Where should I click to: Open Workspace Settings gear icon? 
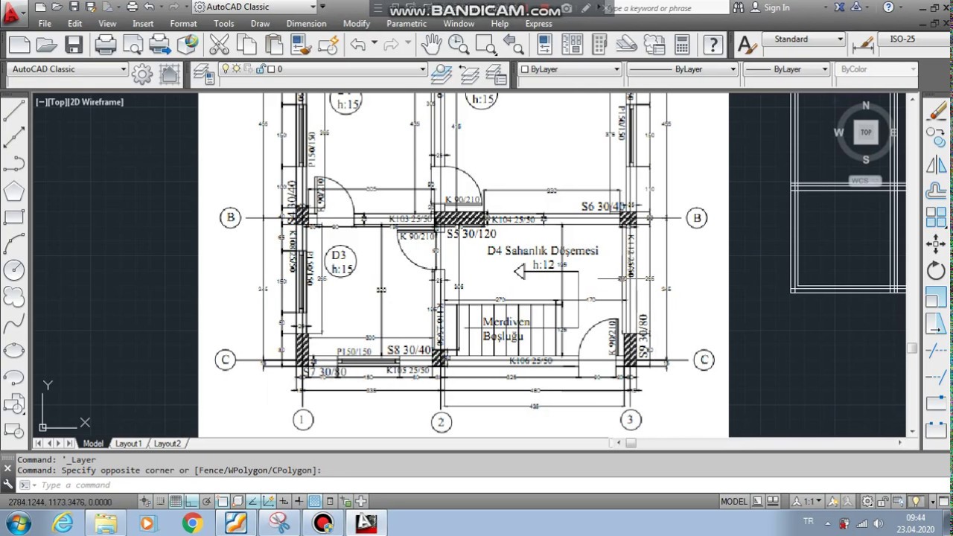(141, 73)
